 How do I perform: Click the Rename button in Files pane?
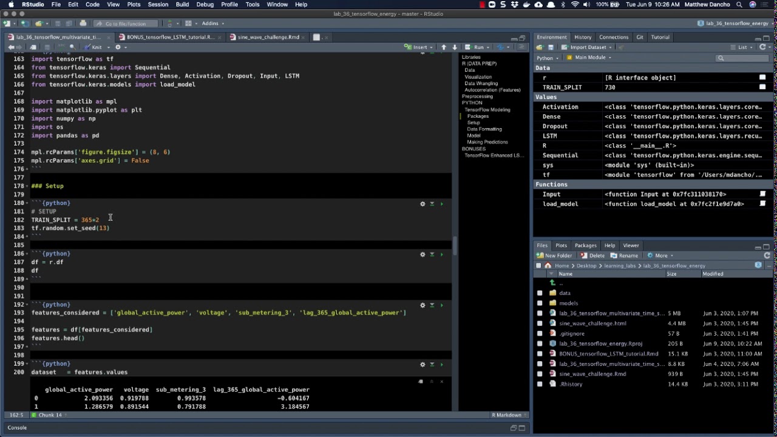[623, 256]
